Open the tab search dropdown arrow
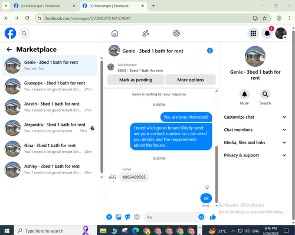295x235 pixels. tap(6, 6)
